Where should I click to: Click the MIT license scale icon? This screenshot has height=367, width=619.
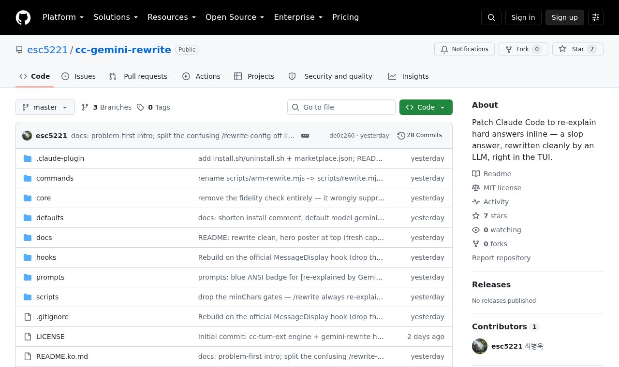pyautogui.click(x=476, y=188)
